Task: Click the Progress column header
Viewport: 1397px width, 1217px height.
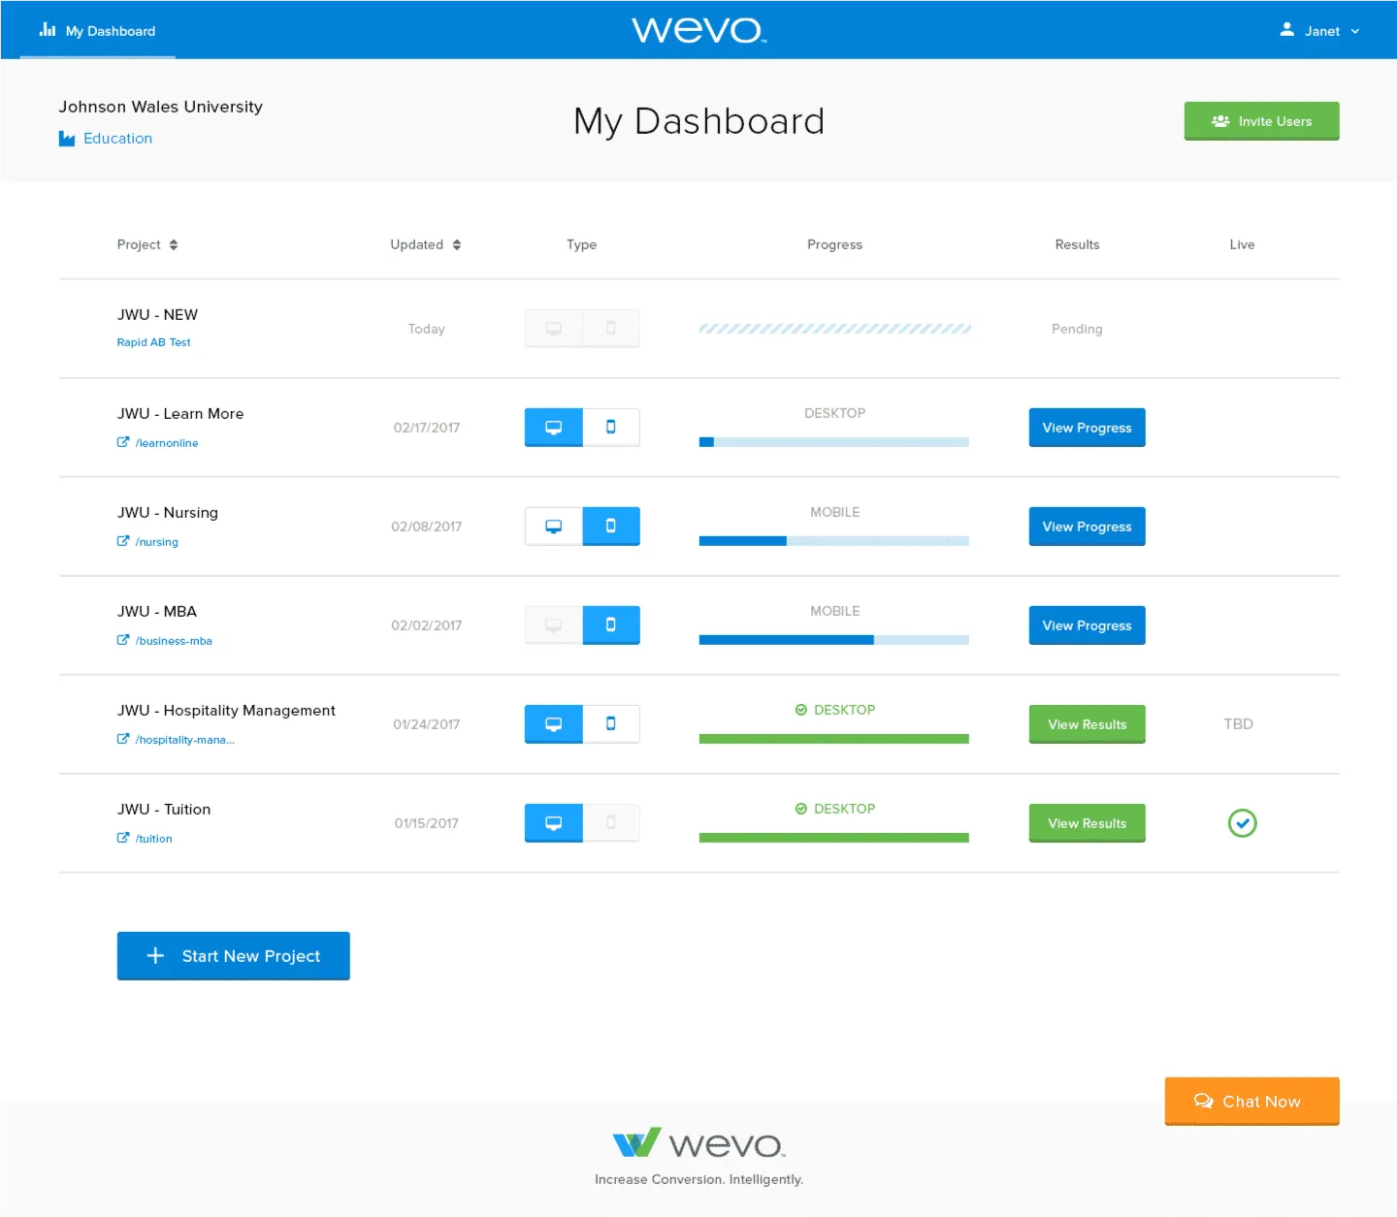Action: pyautogui.click(x=834, y=244)
